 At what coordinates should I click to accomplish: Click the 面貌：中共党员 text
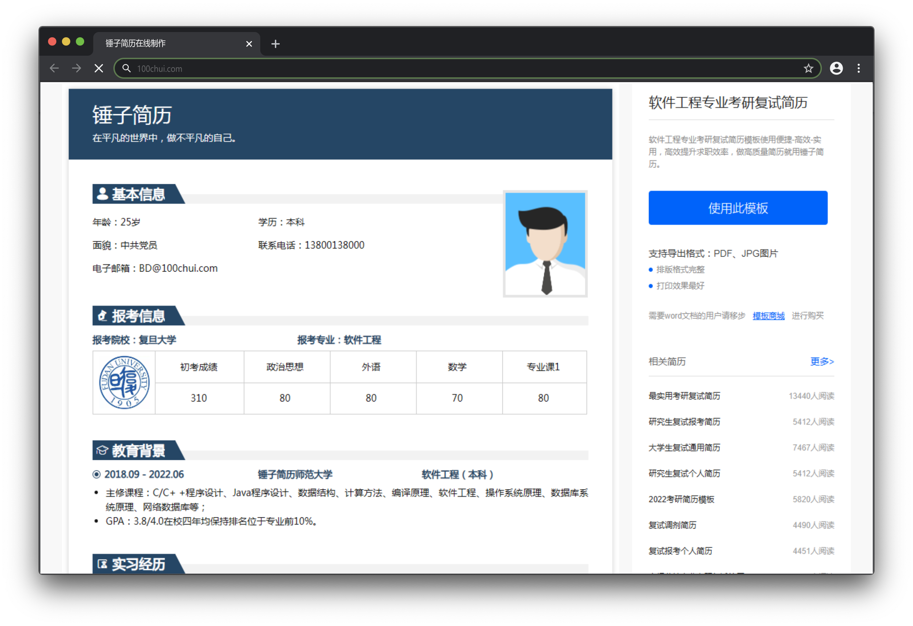125,245
